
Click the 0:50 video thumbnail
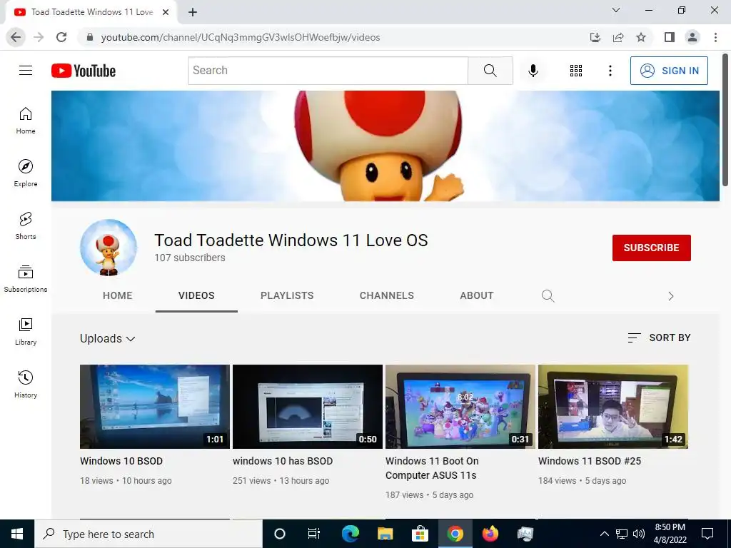(x=307, y=406)
